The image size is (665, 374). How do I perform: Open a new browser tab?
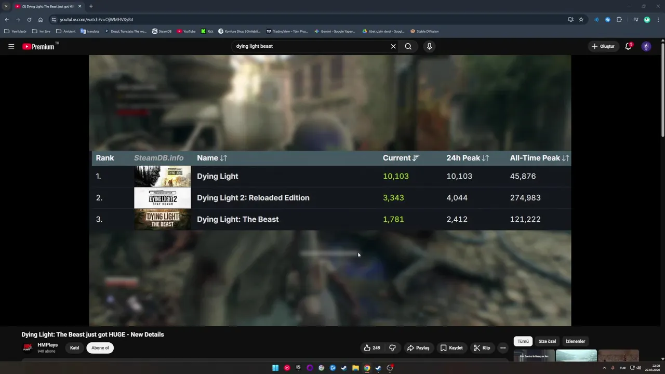(x=91, y=6)
